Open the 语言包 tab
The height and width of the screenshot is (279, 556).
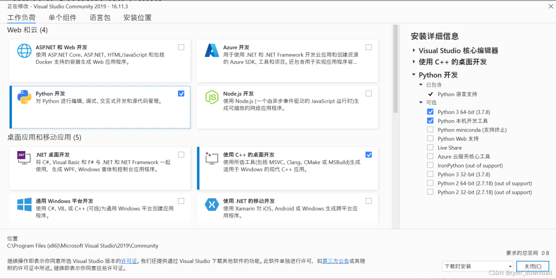pos(100,17)
